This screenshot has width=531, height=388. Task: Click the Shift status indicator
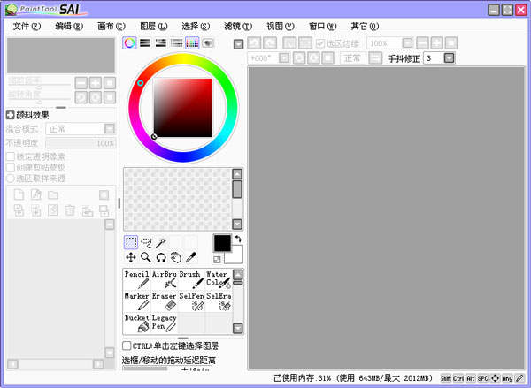click(446, 378)
